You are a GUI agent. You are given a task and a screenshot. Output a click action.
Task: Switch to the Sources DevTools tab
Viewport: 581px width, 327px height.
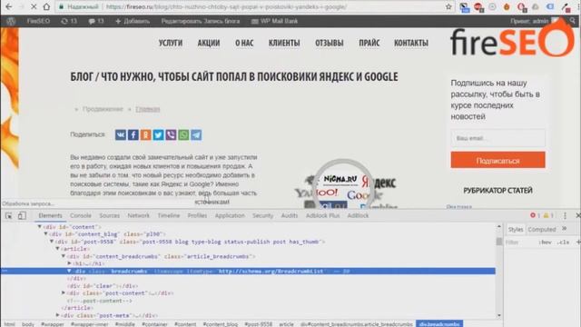pyautogui.click(x=109, y=215)
